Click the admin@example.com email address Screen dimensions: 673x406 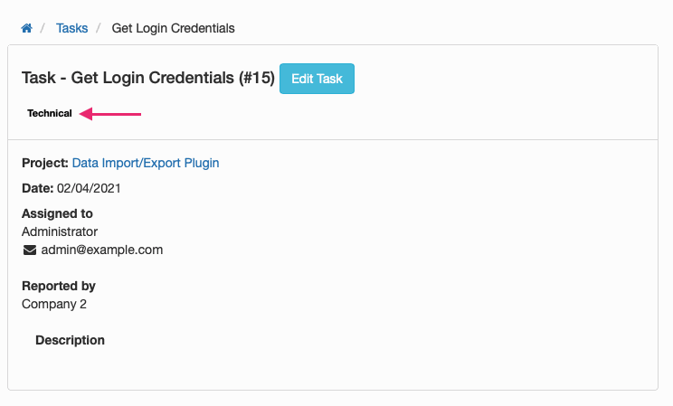(x=101, y=250)
